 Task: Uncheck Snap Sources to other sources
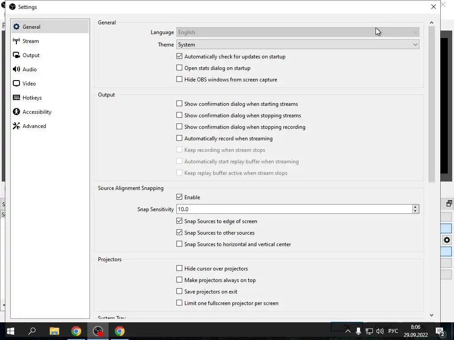click(x=179, y=232)
